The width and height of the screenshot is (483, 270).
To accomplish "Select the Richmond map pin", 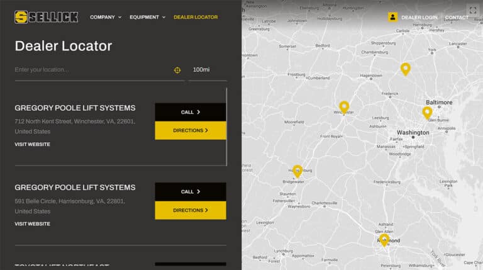I will (x=384, y=240).
